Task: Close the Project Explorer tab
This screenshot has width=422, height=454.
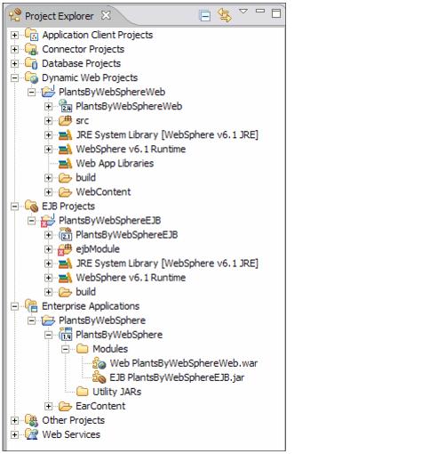Action: click(106, 15)
